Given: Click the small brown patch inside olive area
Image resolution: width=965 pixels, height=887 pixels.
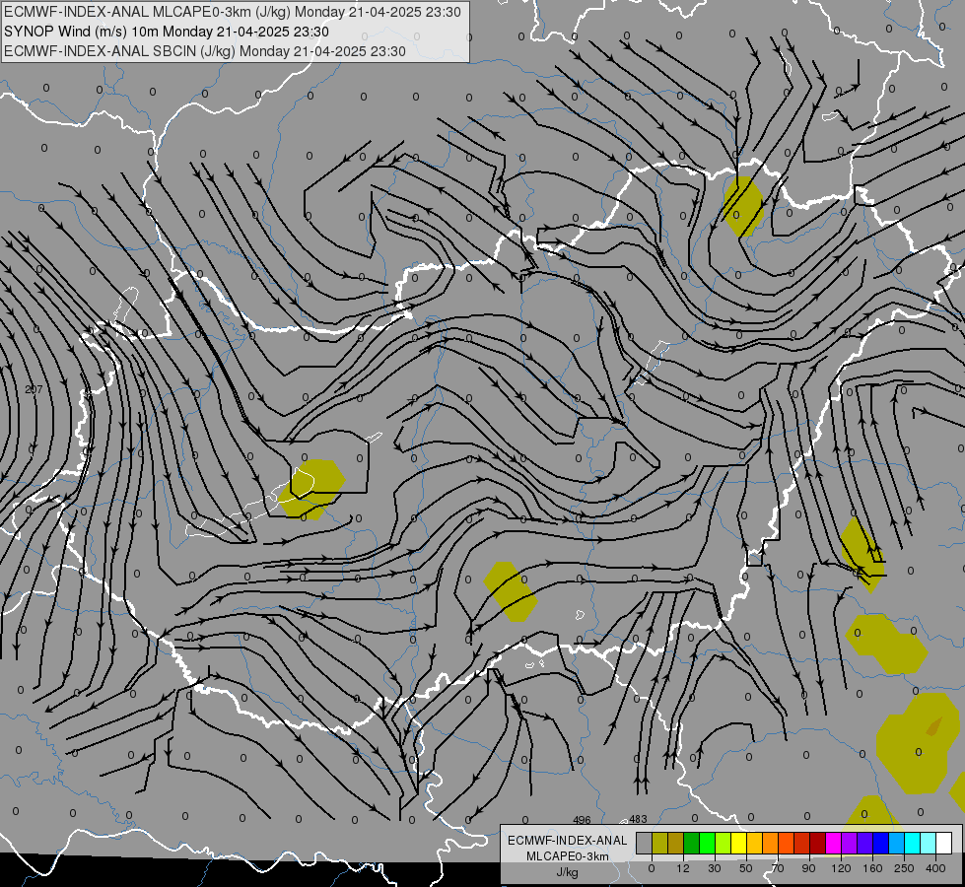Looking at the screenshot, I should (x=934, y=726).
